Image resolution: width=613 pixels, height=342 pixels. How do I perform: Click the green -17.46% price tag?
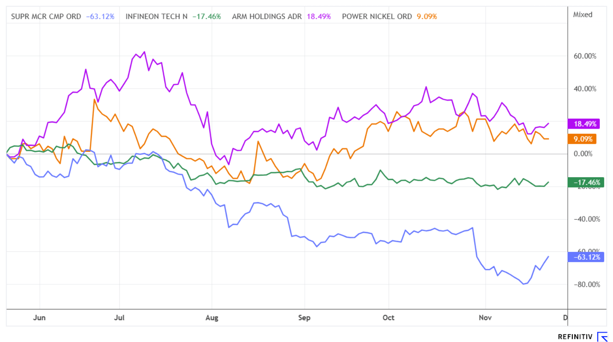(x=586, y=182)
